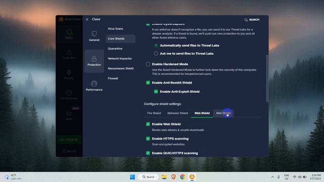Launch File Explorer from the taskbar
The height and width of the screenshot is (182, 324).
coord(164,177)
